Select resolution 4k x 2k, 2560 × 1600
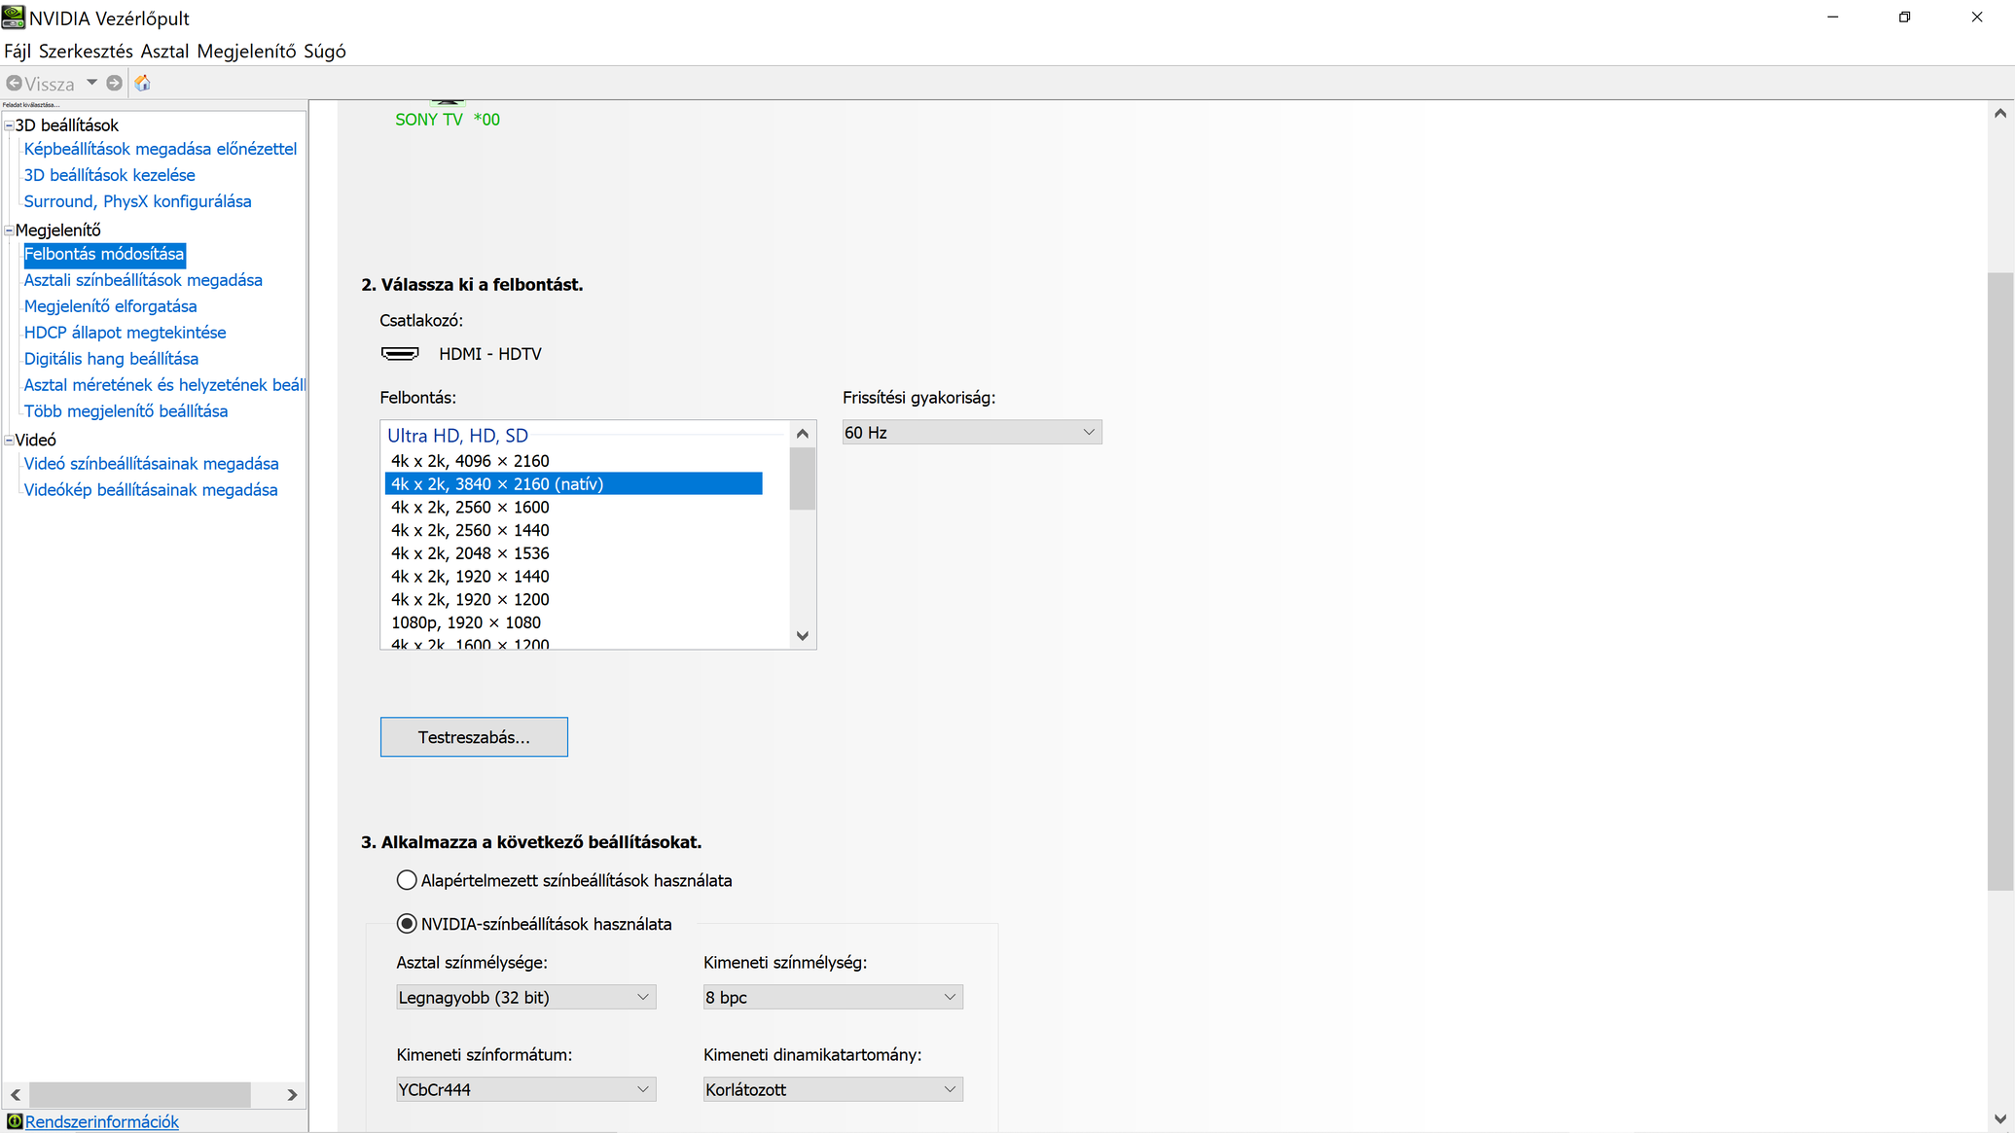2015x1133 pixels. pos(574,508)
